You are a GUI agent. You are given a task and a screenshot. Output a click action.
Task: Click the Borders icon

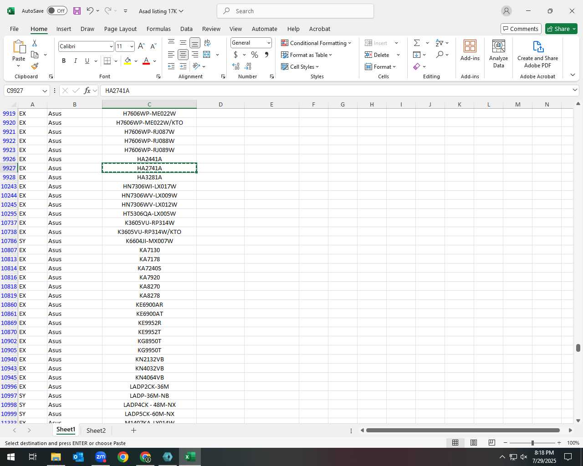tap(107, 61)
